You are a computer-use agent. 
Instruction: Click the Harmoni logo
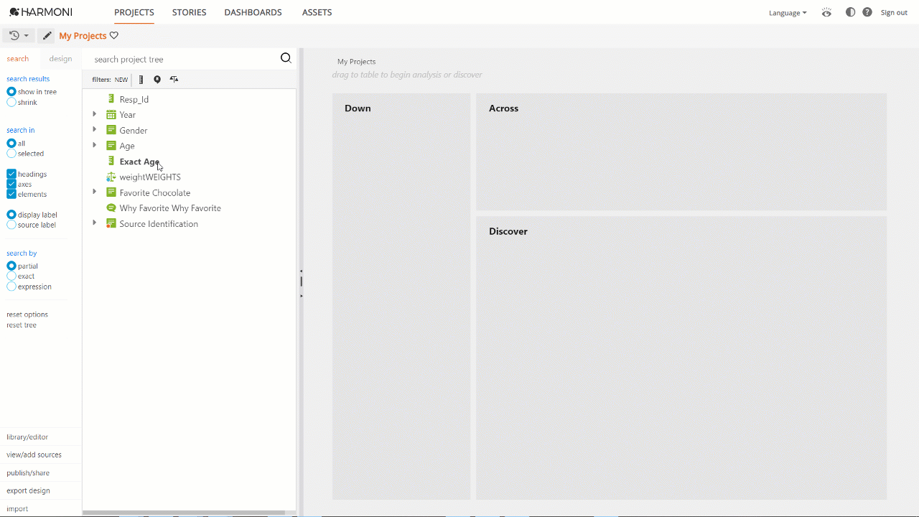click(40, 12)
